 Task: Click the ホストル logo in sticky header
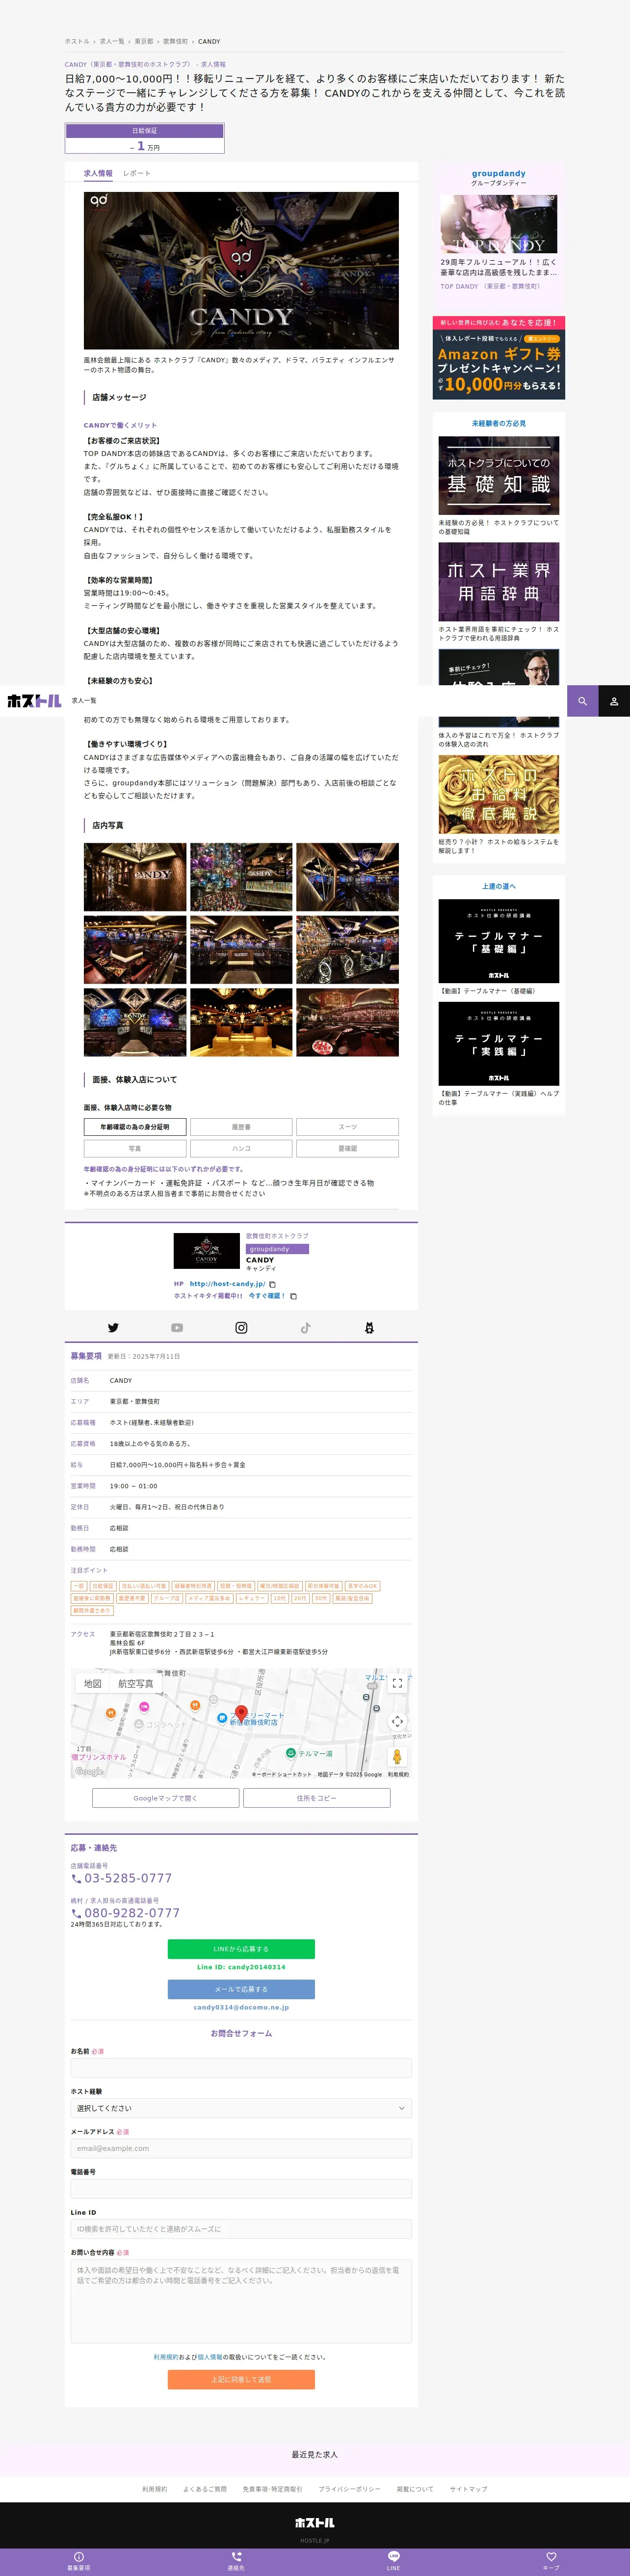coord(34,701)
